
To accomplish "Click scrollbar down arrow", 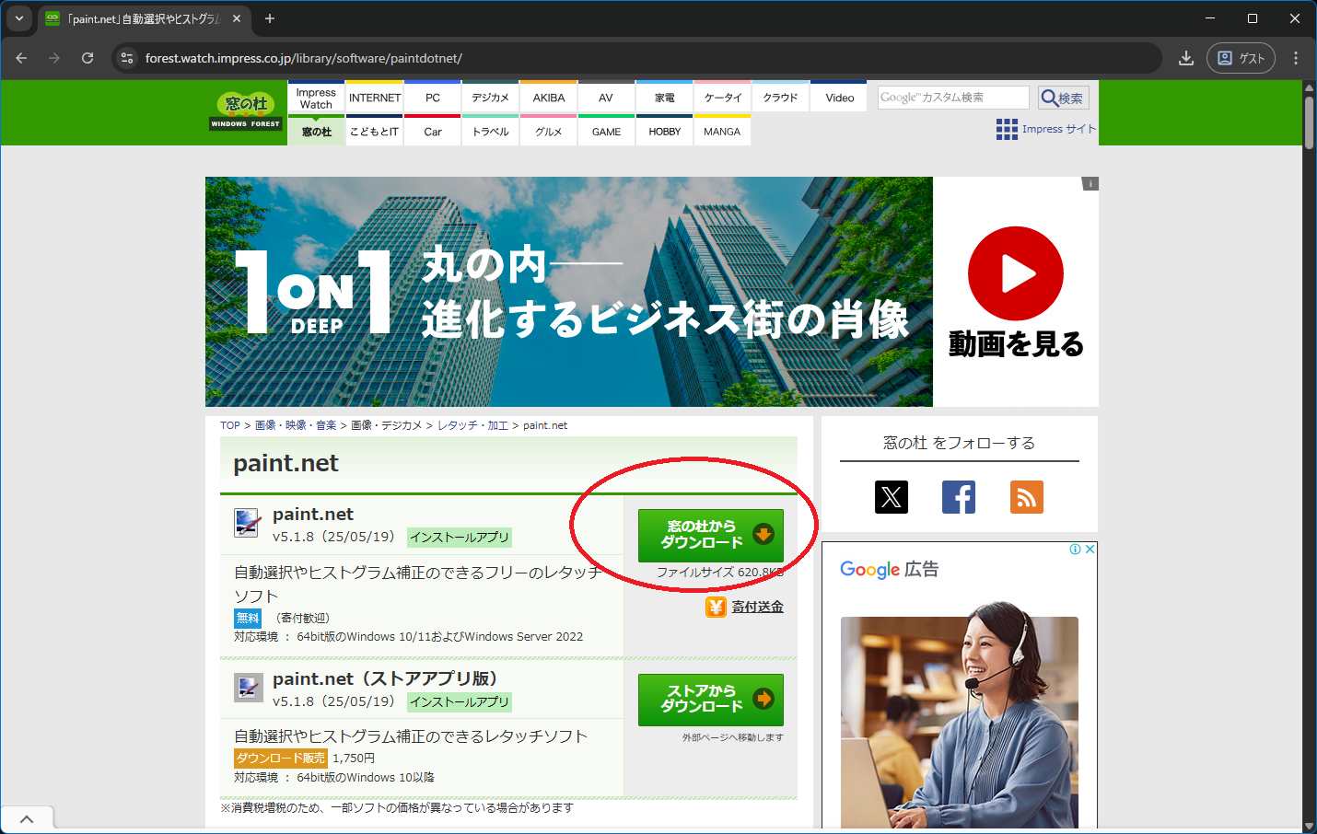I will 1309,826.
